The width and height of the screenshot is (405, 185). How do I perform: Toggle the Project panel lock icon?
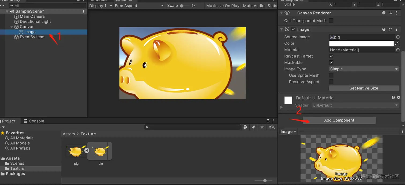[268, 121]
